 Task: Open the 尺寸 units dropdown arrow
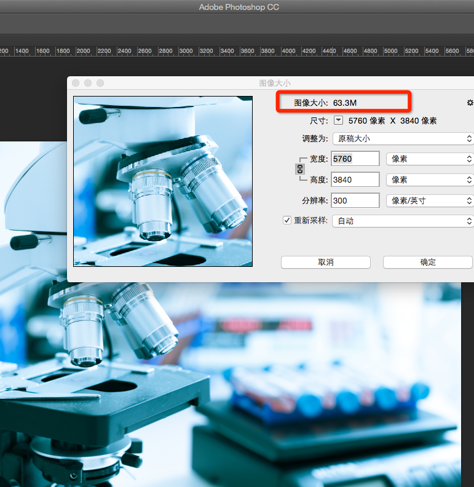pos(338,120)
